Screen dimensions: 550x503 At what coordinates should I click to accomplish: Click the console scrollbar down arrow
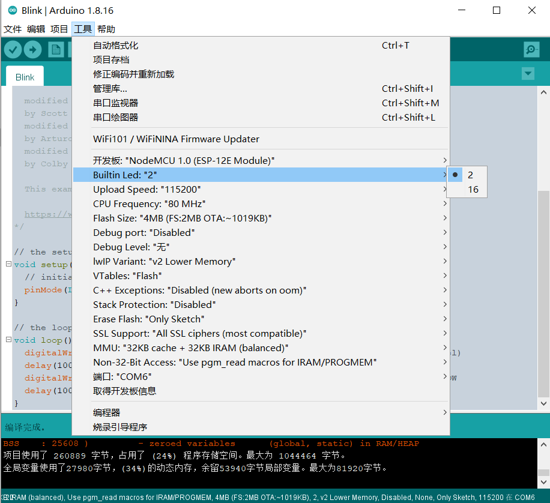click(x=543, y=483)
